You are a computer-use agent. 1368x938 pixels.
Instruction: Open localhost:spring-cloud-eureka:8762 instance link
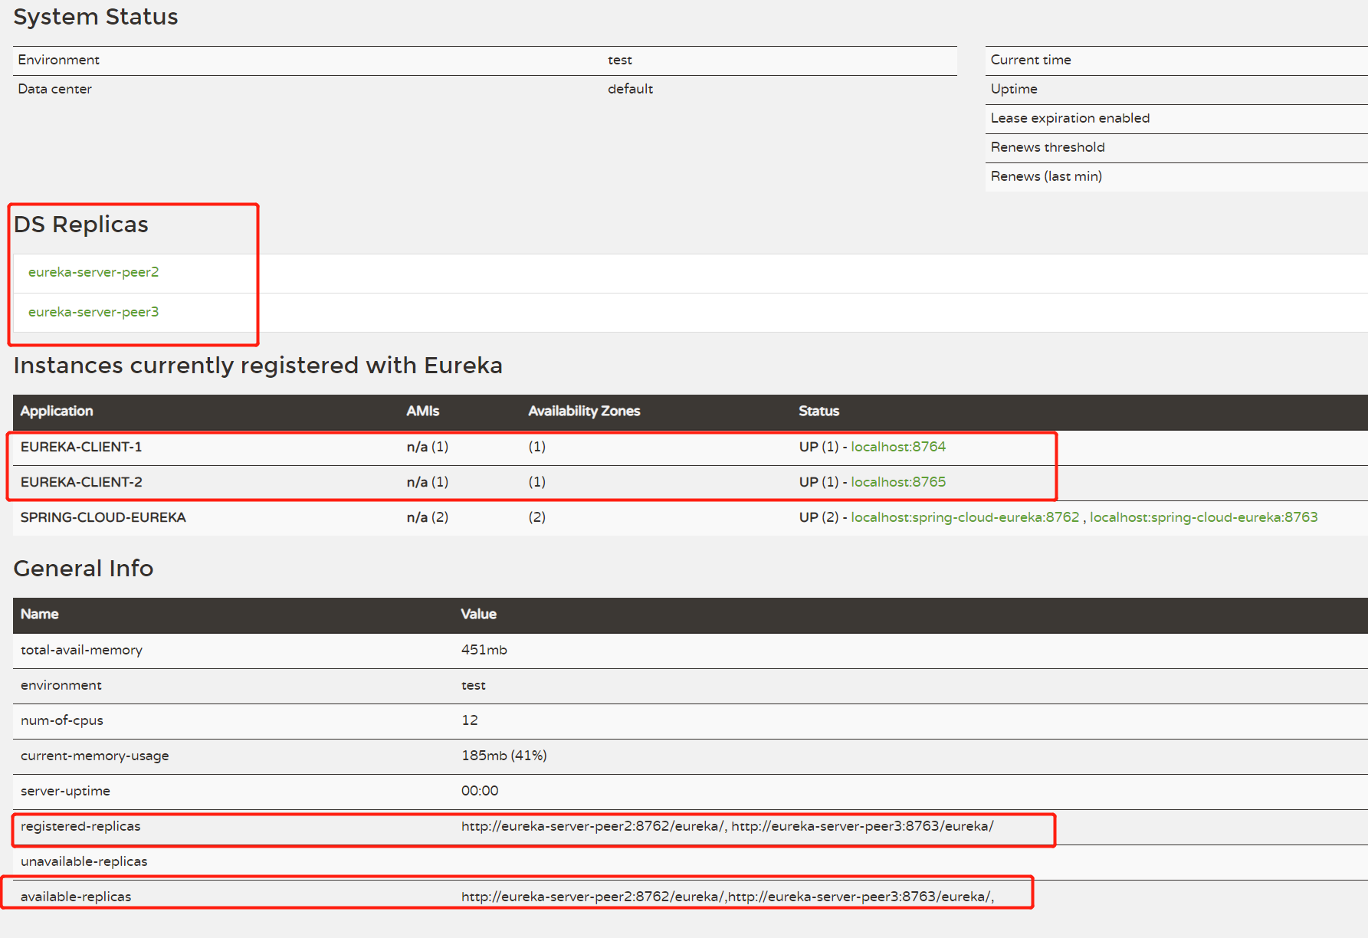click(x=965, y=517)
